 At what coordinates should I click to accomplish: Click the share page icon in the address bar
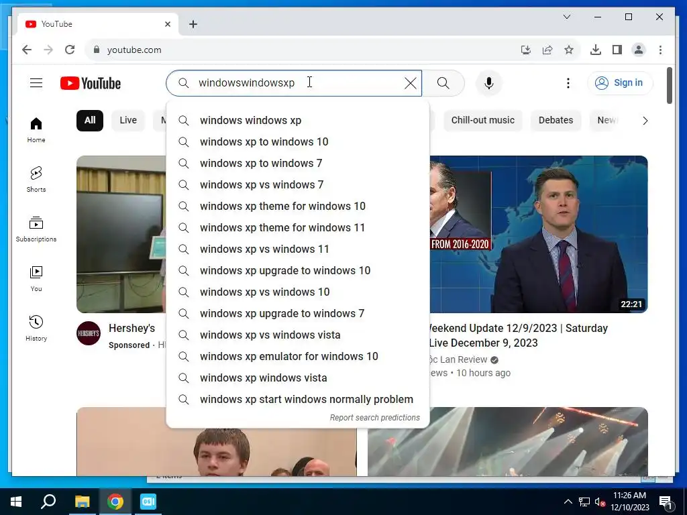[547, 50]
